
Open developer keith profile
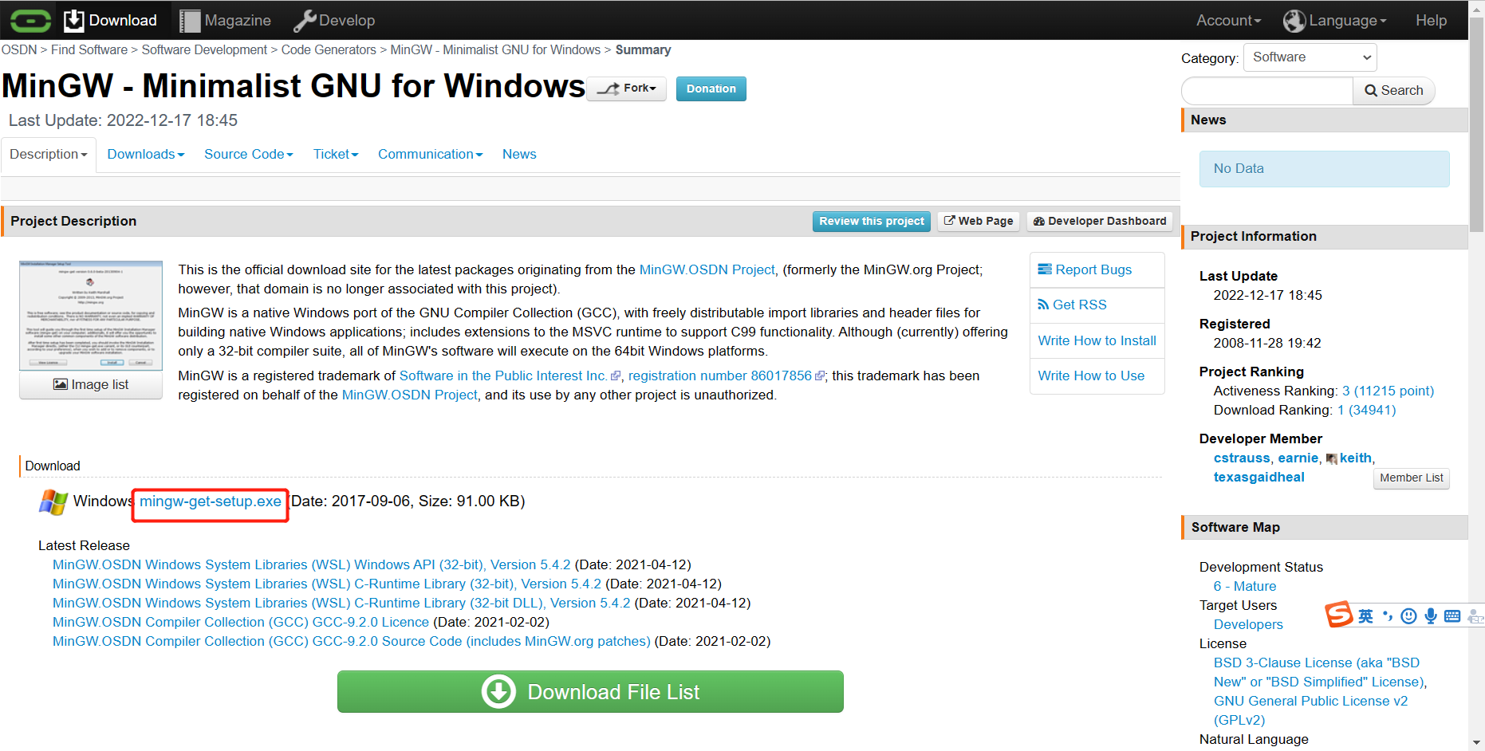coord(1356,458)
